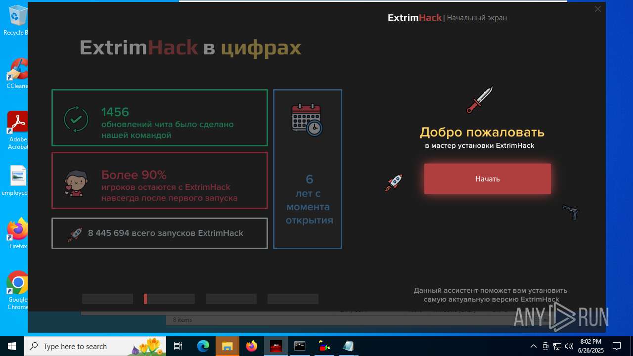633x356 pixels.
Task: Click the colorful blocks app taskbar icon
Action: 324,346
